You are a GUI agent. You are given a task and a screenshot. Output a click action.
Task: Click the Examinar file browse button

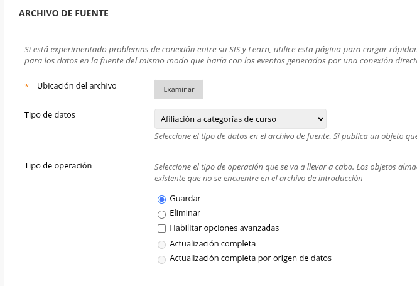click(x=179, y=89)
